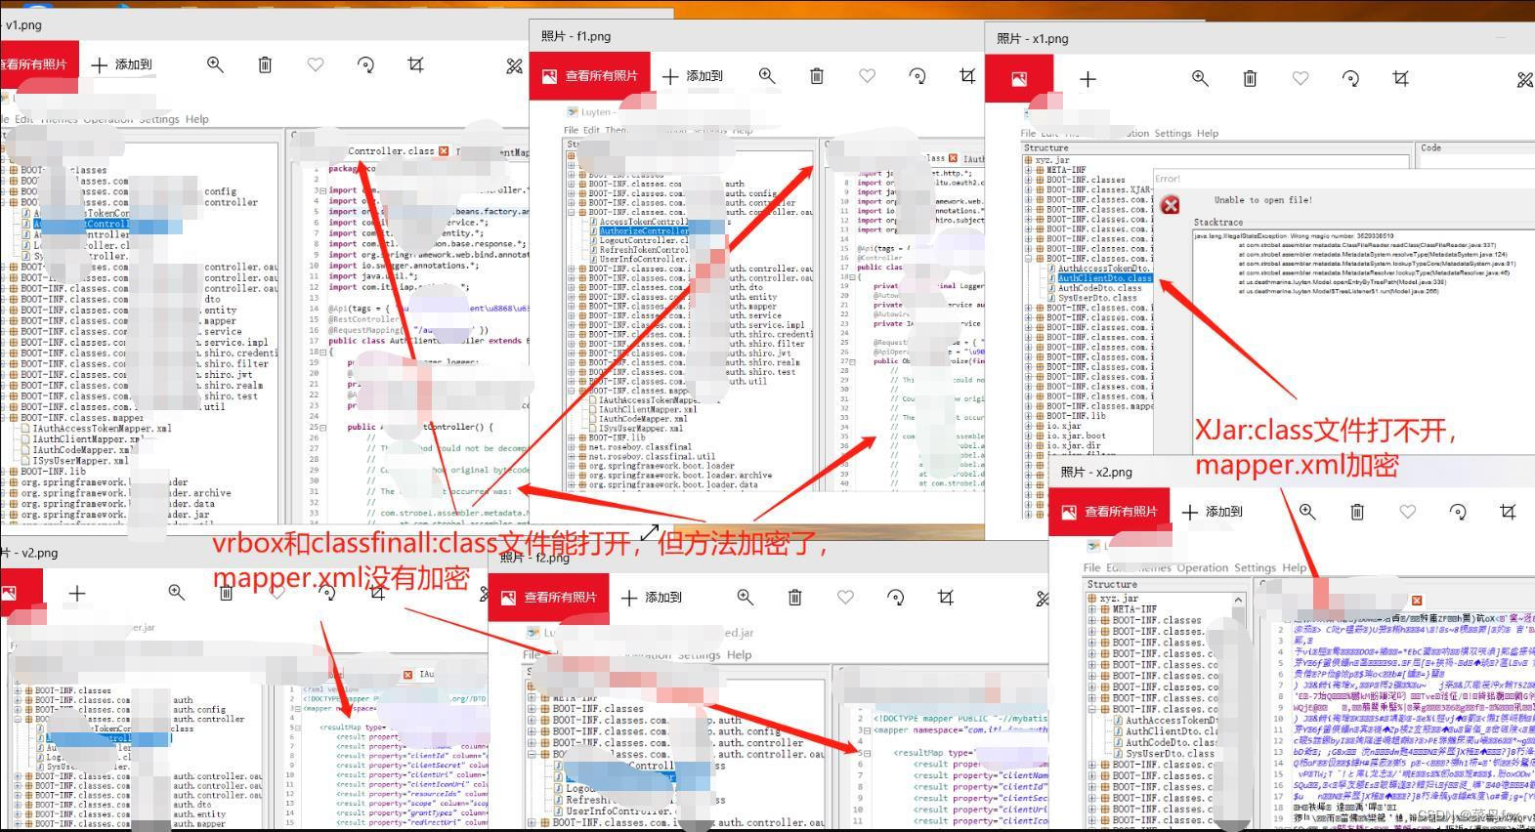The height and width of the screenshot is (832, 1535).
Task: Close the open code tab in x2.png
Action: coord(1417,600)
